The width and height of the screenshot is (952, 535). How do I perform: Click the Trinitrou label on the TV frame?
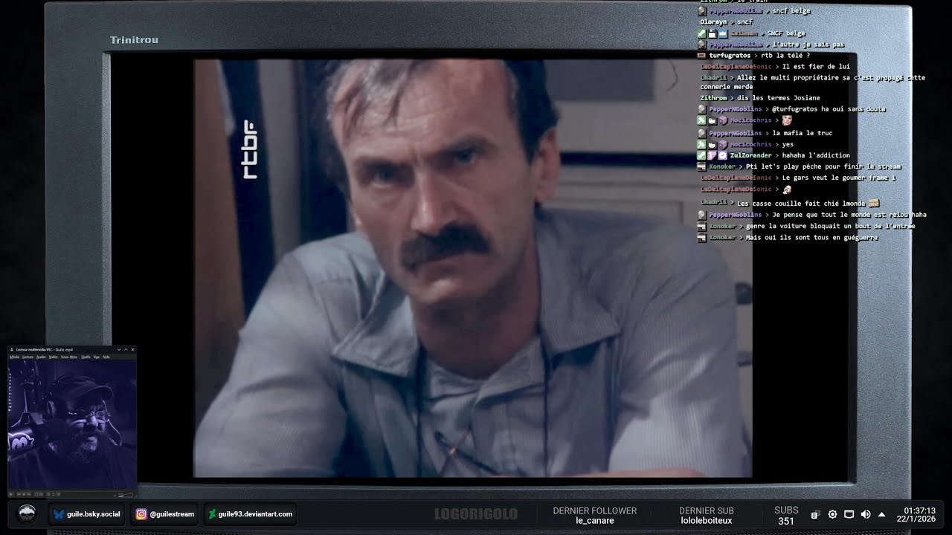coord(134,40)
